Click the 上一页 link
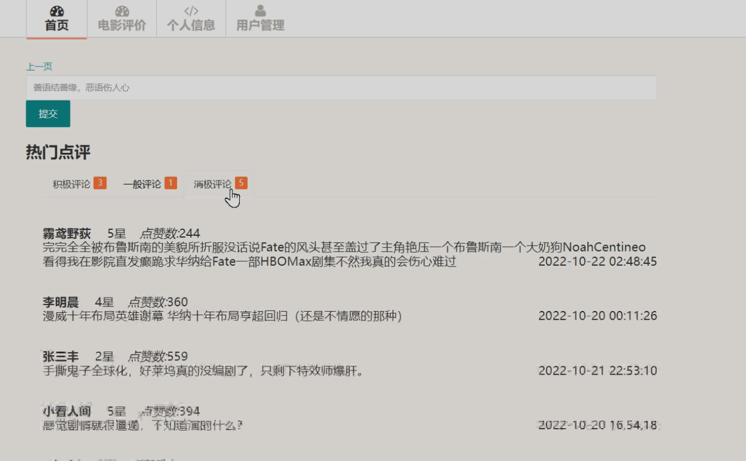Screen dimensions: 746x461 39,66
